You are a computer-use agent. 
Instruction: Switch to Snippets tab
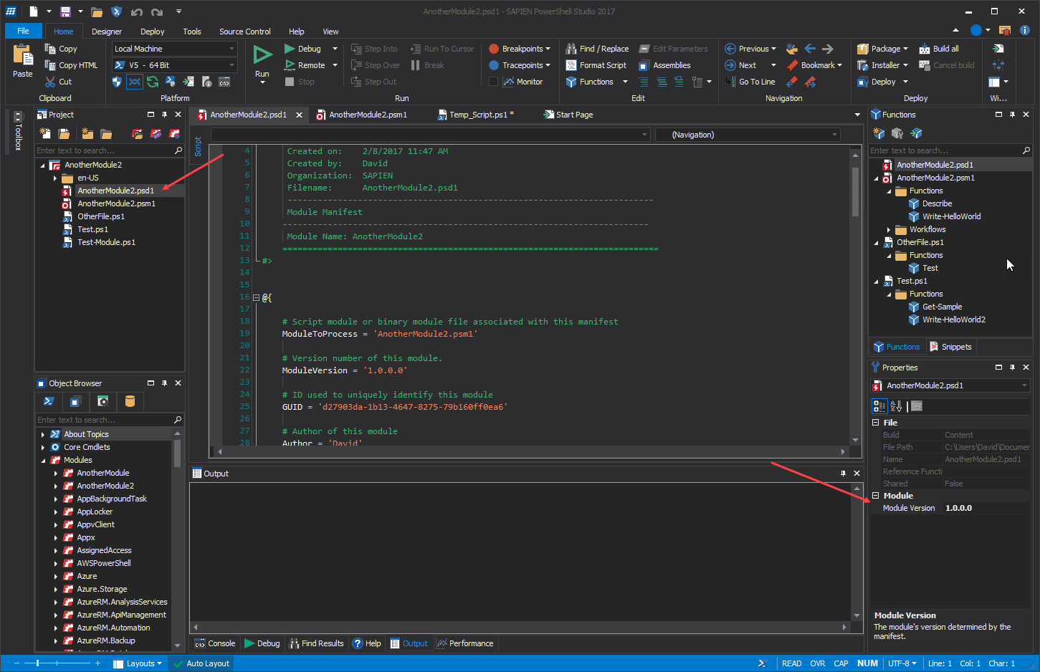pos(950,347)
